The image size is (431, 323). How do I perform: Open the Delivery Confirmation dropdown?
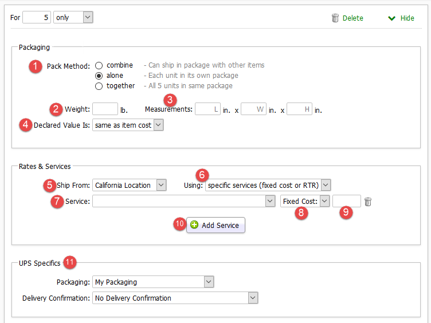pyautogui.click(x=175, y=298)
